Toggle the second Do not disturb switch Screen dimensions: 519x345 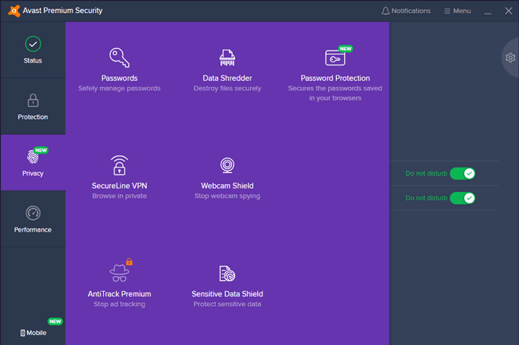click(x=462, y=198)
